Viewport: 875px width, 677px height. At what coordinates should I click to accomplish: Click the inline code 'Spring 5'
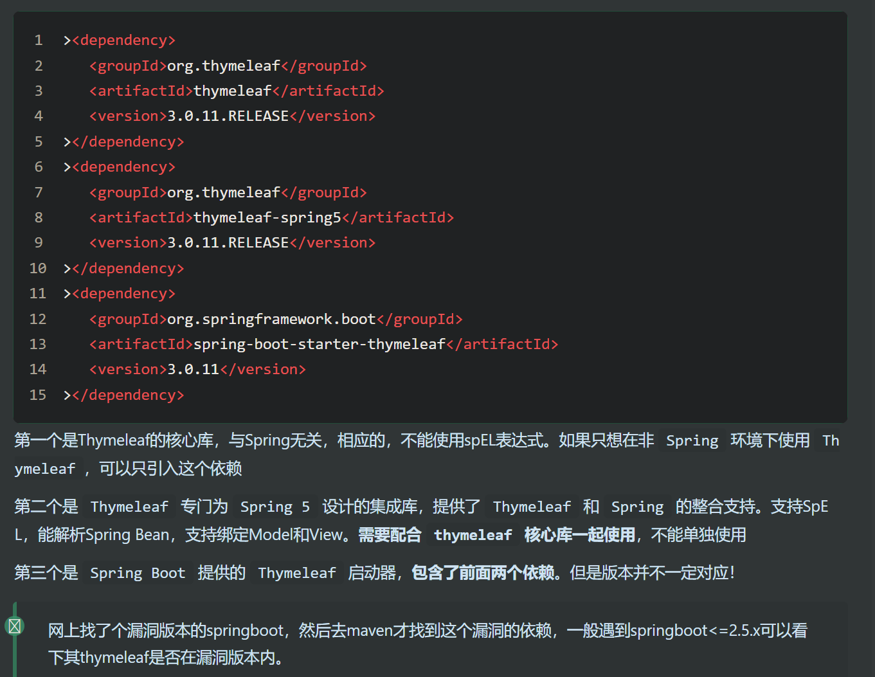pyautogui.click(x=275, y=507)
